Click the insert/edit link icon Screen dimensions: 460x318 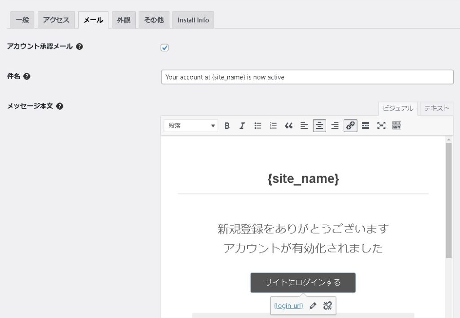[350, 126]
